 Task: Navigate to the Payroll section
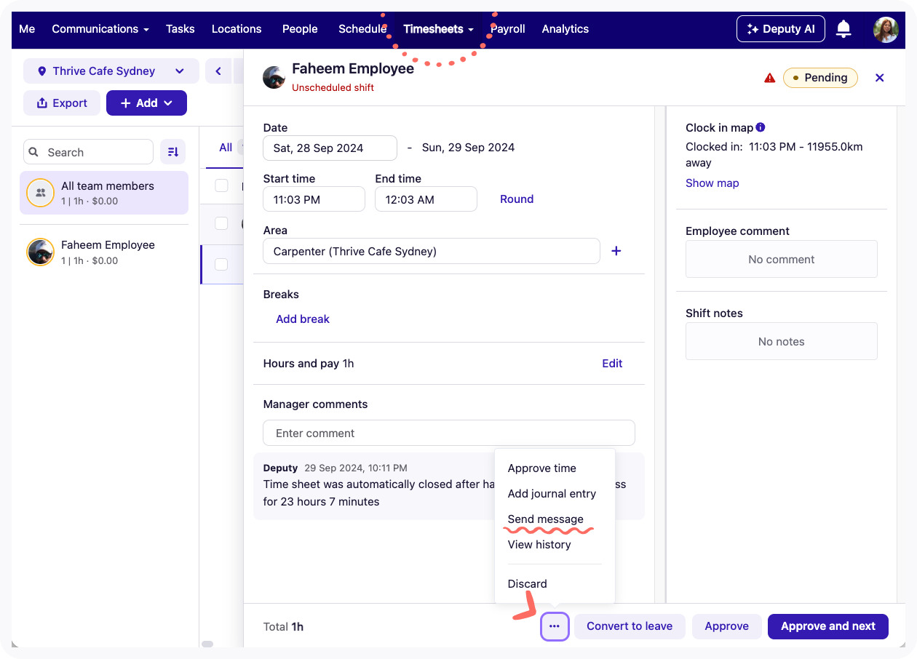tap(508, 29)
